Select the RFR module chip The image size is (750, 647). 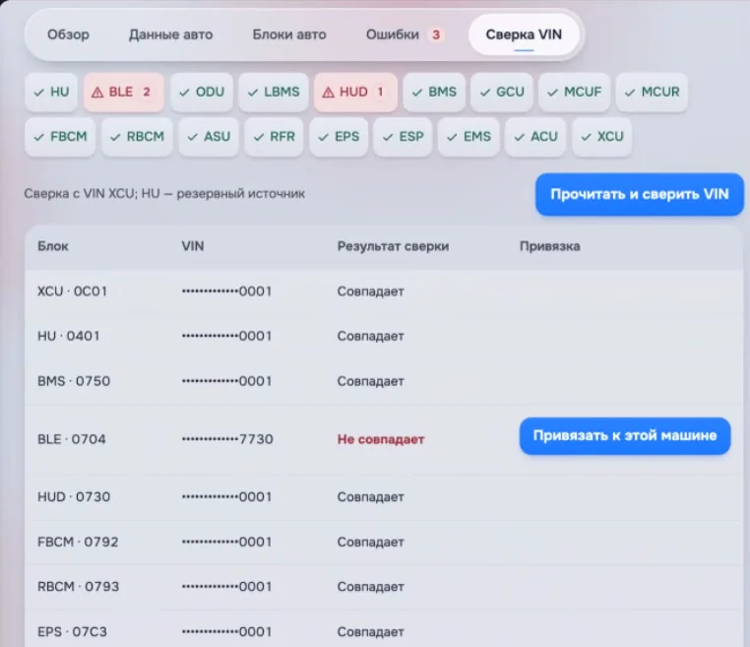coord(274,137)
